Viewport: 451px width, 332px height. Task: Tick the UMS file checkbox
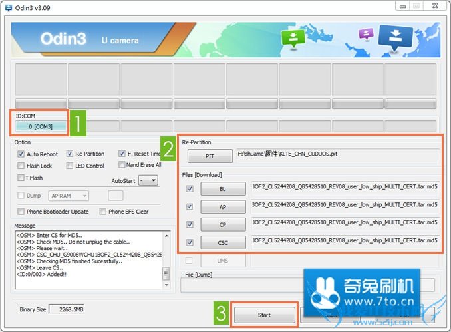coord(189,260)
